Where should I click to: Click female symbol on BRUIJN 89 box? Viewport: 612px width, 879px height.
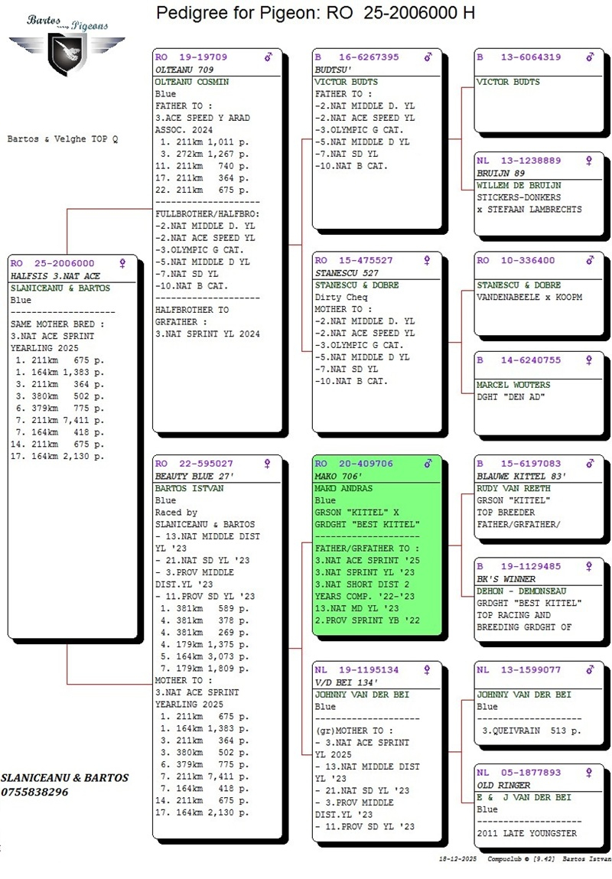588,161
